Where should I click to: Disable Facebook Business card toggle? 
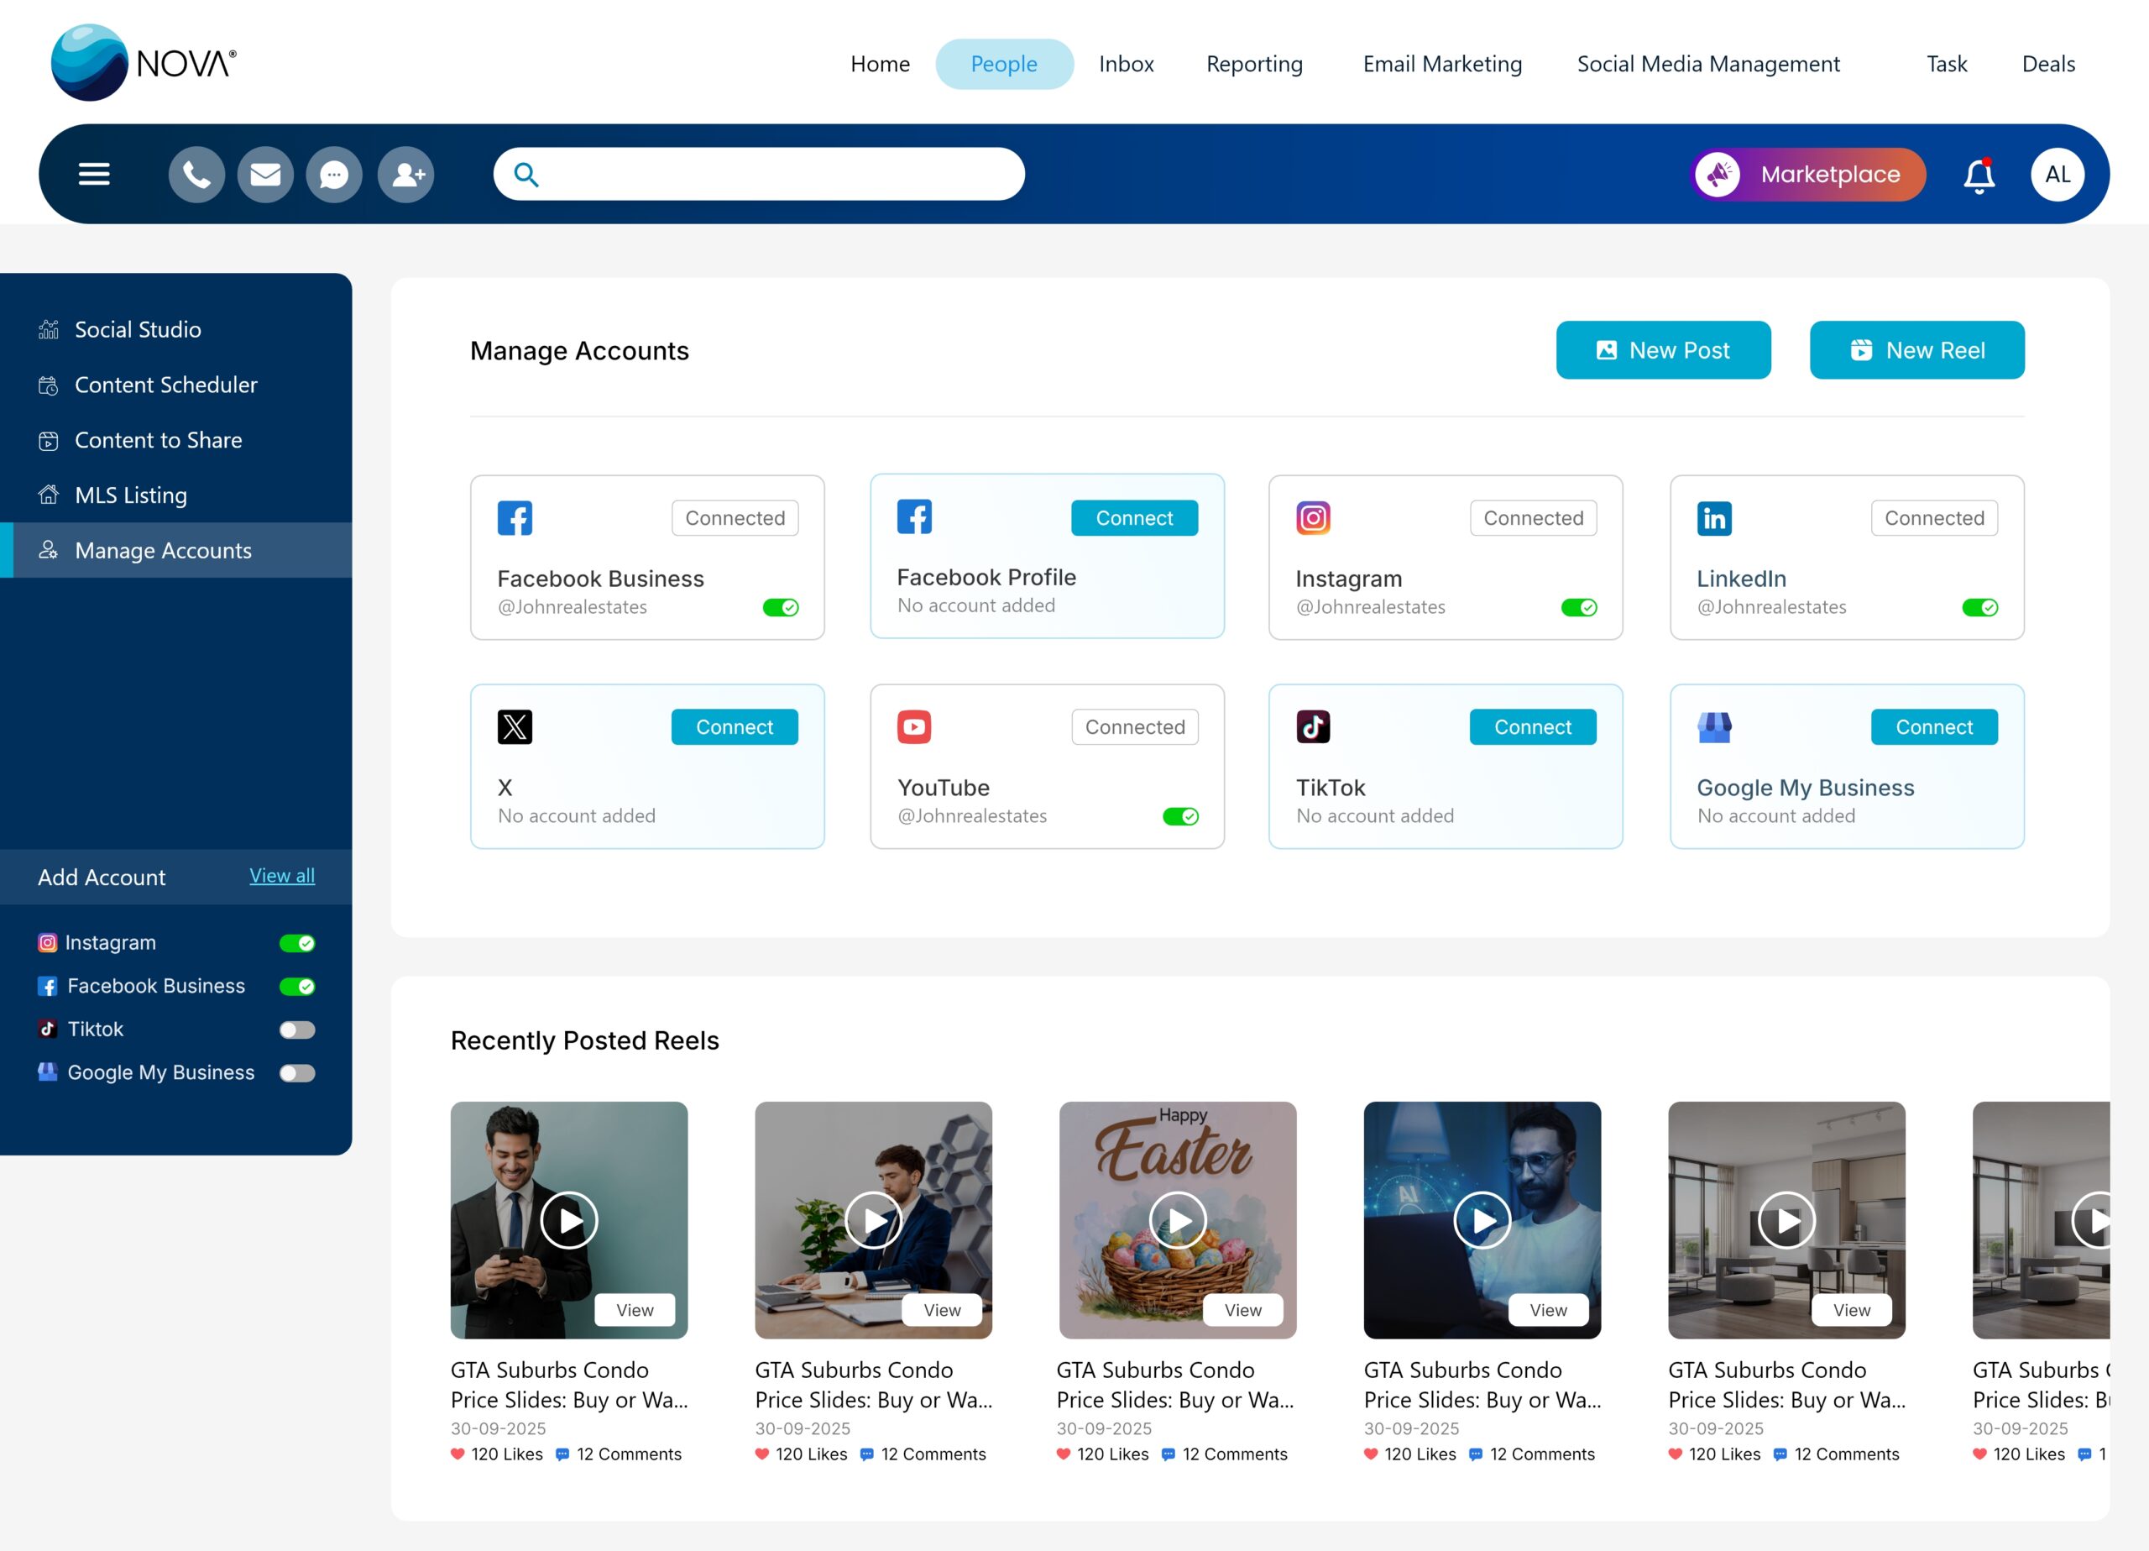click(781, 608)
